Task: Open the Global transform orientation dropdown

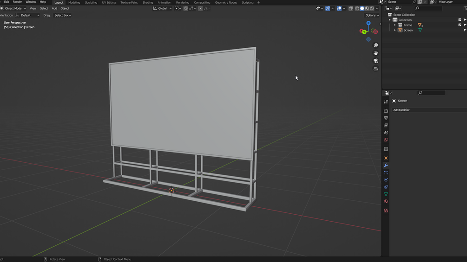Action: tap(162, 8)
